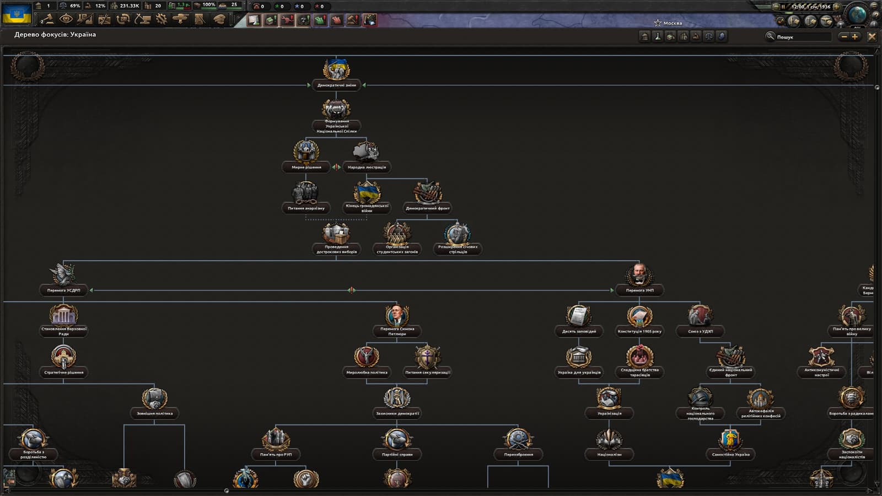The image size is (882, 496).
Task: Click the globe icon in the corner
Action: point(858,14)
